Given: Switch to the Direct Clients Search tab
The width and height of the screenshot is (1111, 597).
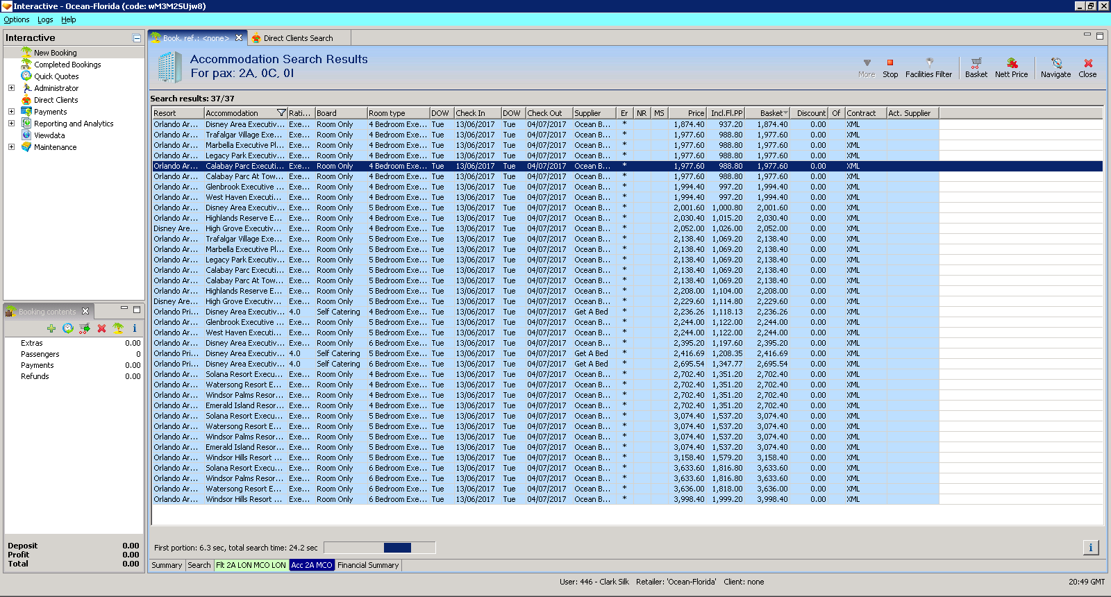Looking at the screenshot, I should tap(298, 38).
